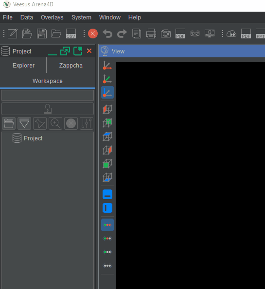Undo with the back arrow icon
Viewport: 265px width, 289px height.
click(x=107, y=34)
